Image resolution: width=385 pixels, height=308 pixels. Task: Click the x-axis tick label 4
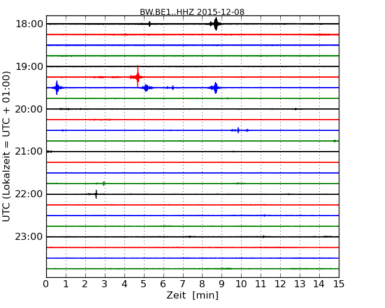(124, 284)
